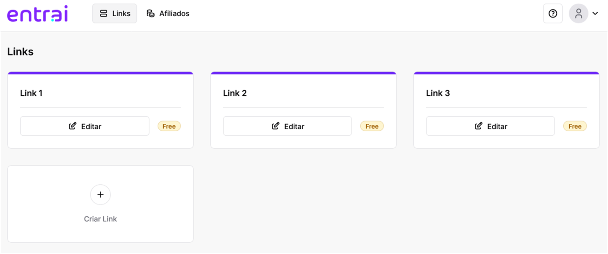
Task: Click the pencil icon on Link 2
Action: tap(275, 126)
